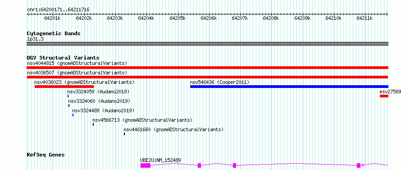The height and width of the screenshot is (170, 401).
Task: Click the 64207k ruler tick label
Action: [x=240, y=18]
